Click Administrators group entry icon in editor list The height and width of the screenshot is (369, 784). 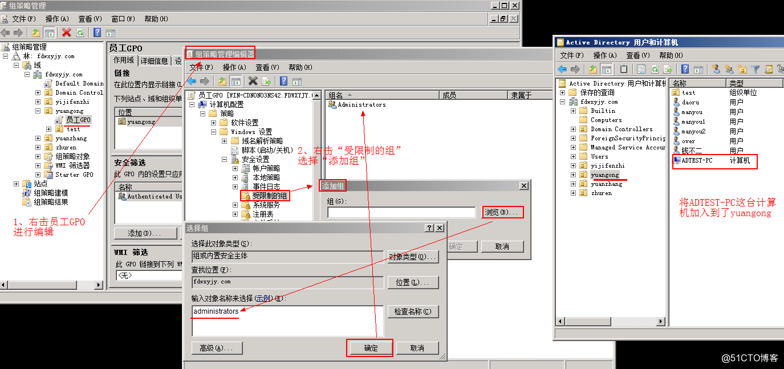click(332, 105)
